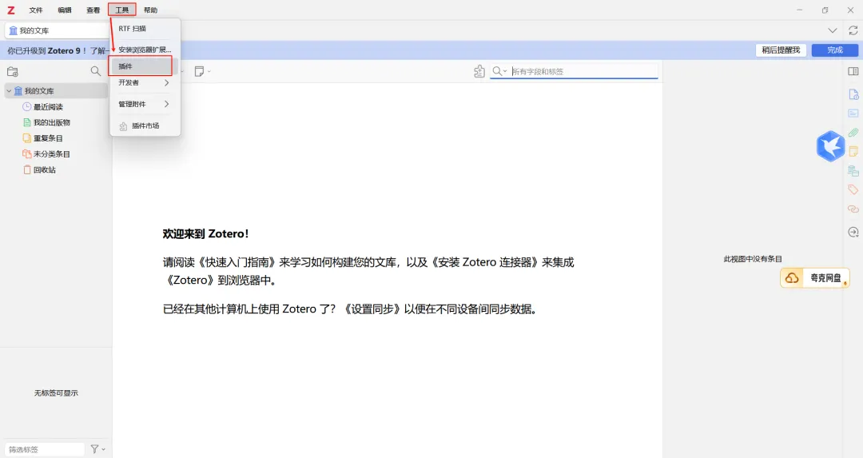Click the new note icon in toolbar
Image resolution: width=863 pixels, height=458 pixels.
click(200, 71)
